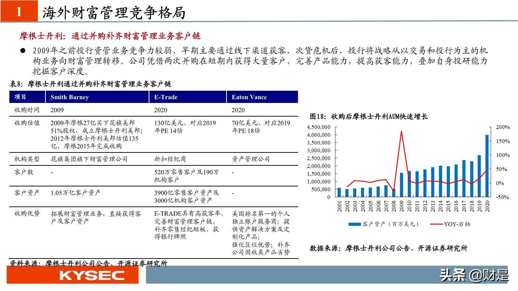The width and height of the screenshot is (518, 291).
Task: Click the 2009 red line peak in chart
Action: tap(401, 131)
